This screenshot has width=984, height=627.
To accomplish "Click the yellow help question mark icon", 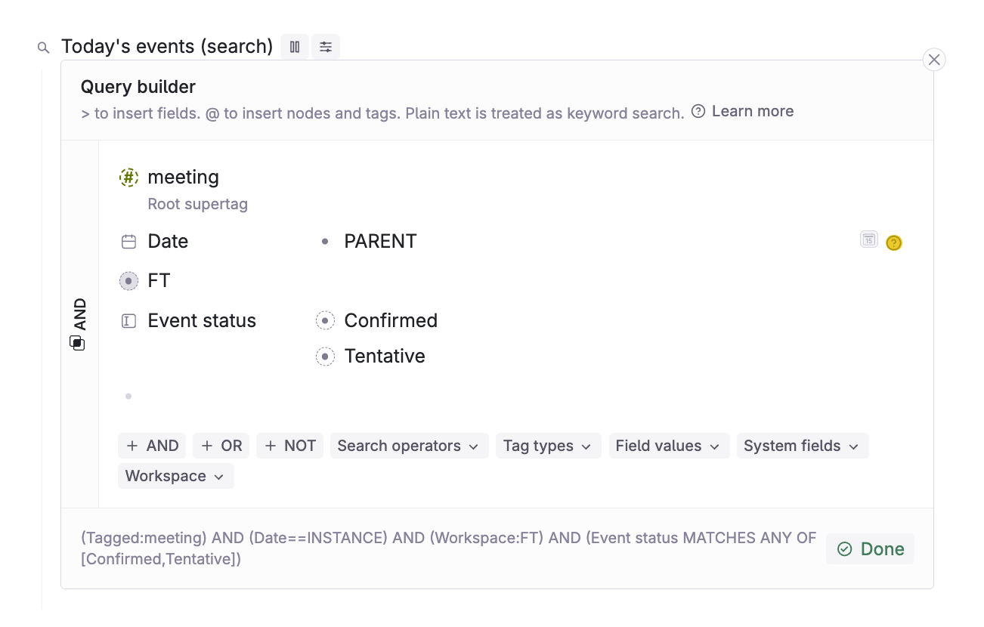I will 894,242.
